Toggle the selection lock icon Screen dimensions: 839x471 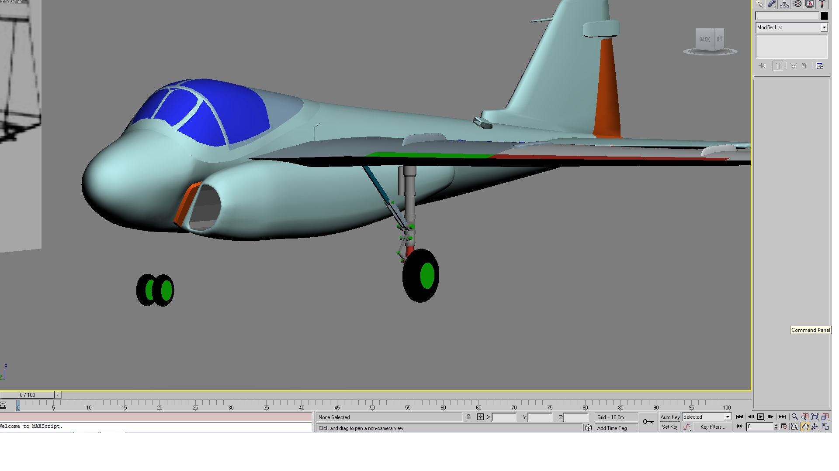(468, 417)
